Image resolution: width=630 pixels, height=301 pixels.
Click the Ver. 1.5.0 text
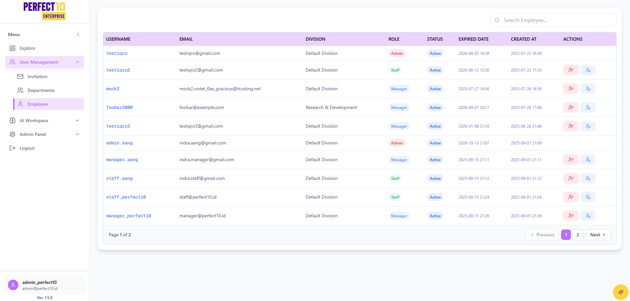tap(45, 298)
